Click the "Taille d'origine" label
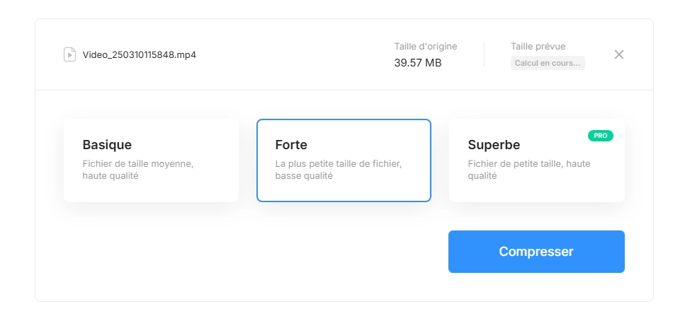This screenshot has width=685, height=316. click(x=426, y=46)
